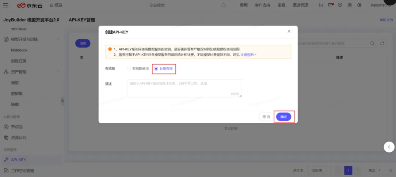
Task: Close the 创建API-KEY dialog with X
Action: [x=289, y=31]
